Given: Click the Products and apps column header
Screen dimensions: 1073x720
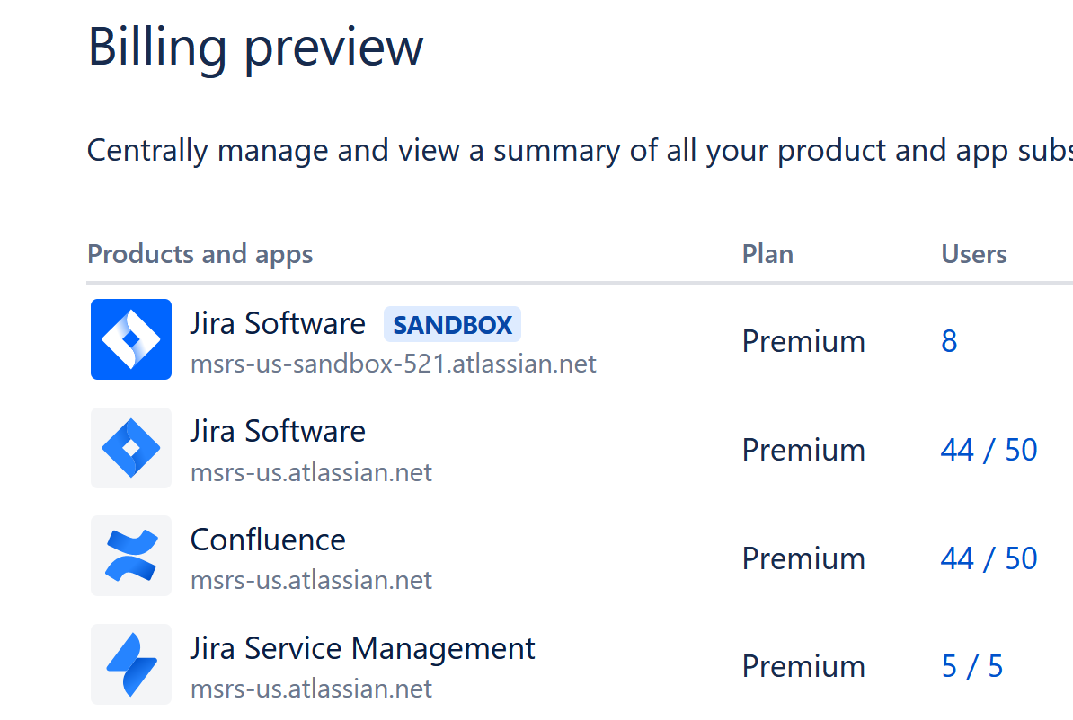Looking at the screenshot, I should click(200, 254).
